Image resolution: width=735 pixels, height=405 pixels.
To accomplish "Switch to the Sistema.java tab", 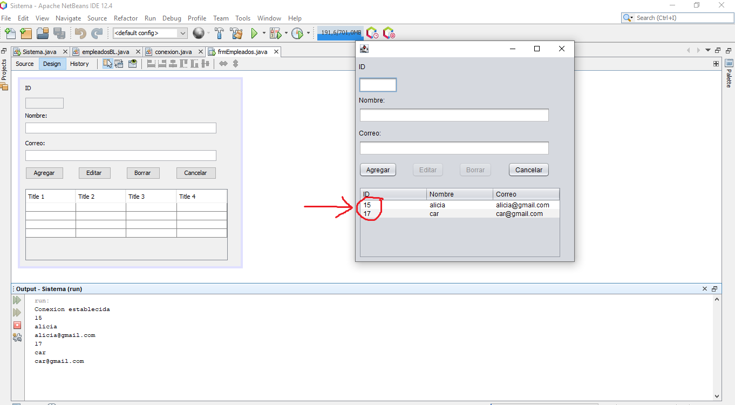I will tap(39, 52).
